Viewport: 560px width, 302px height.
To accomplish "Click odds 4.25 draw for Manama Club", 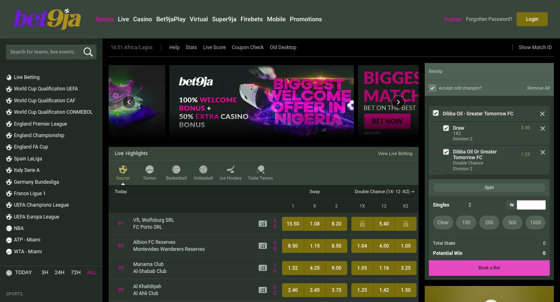I will [x=314, y=268].
